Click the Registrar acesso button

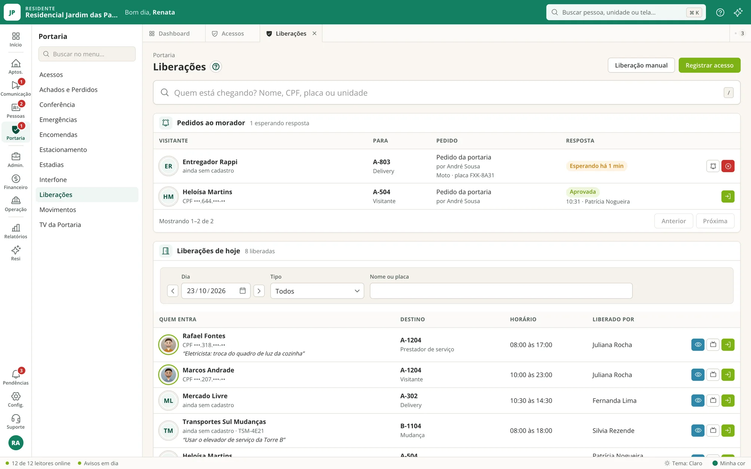tap(709, 65)
